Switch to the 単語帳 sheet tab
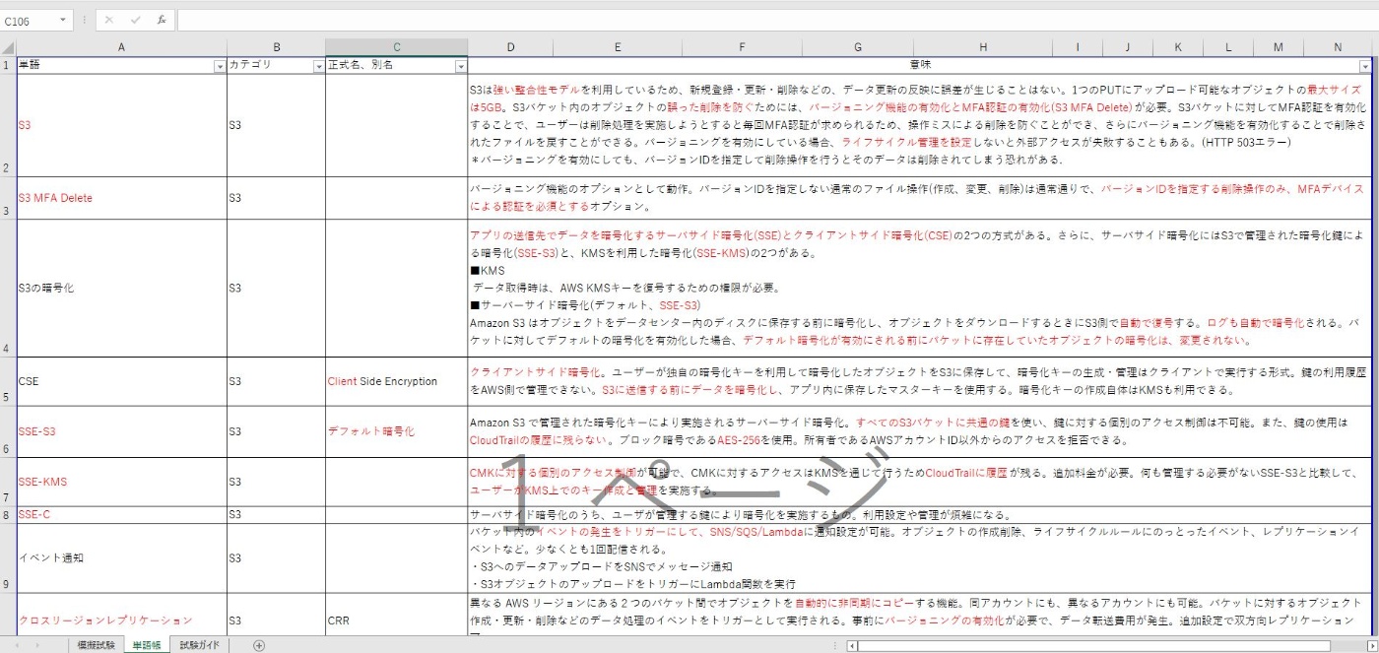This screenshot has height=653, width=1379. (x=147, y=646)
